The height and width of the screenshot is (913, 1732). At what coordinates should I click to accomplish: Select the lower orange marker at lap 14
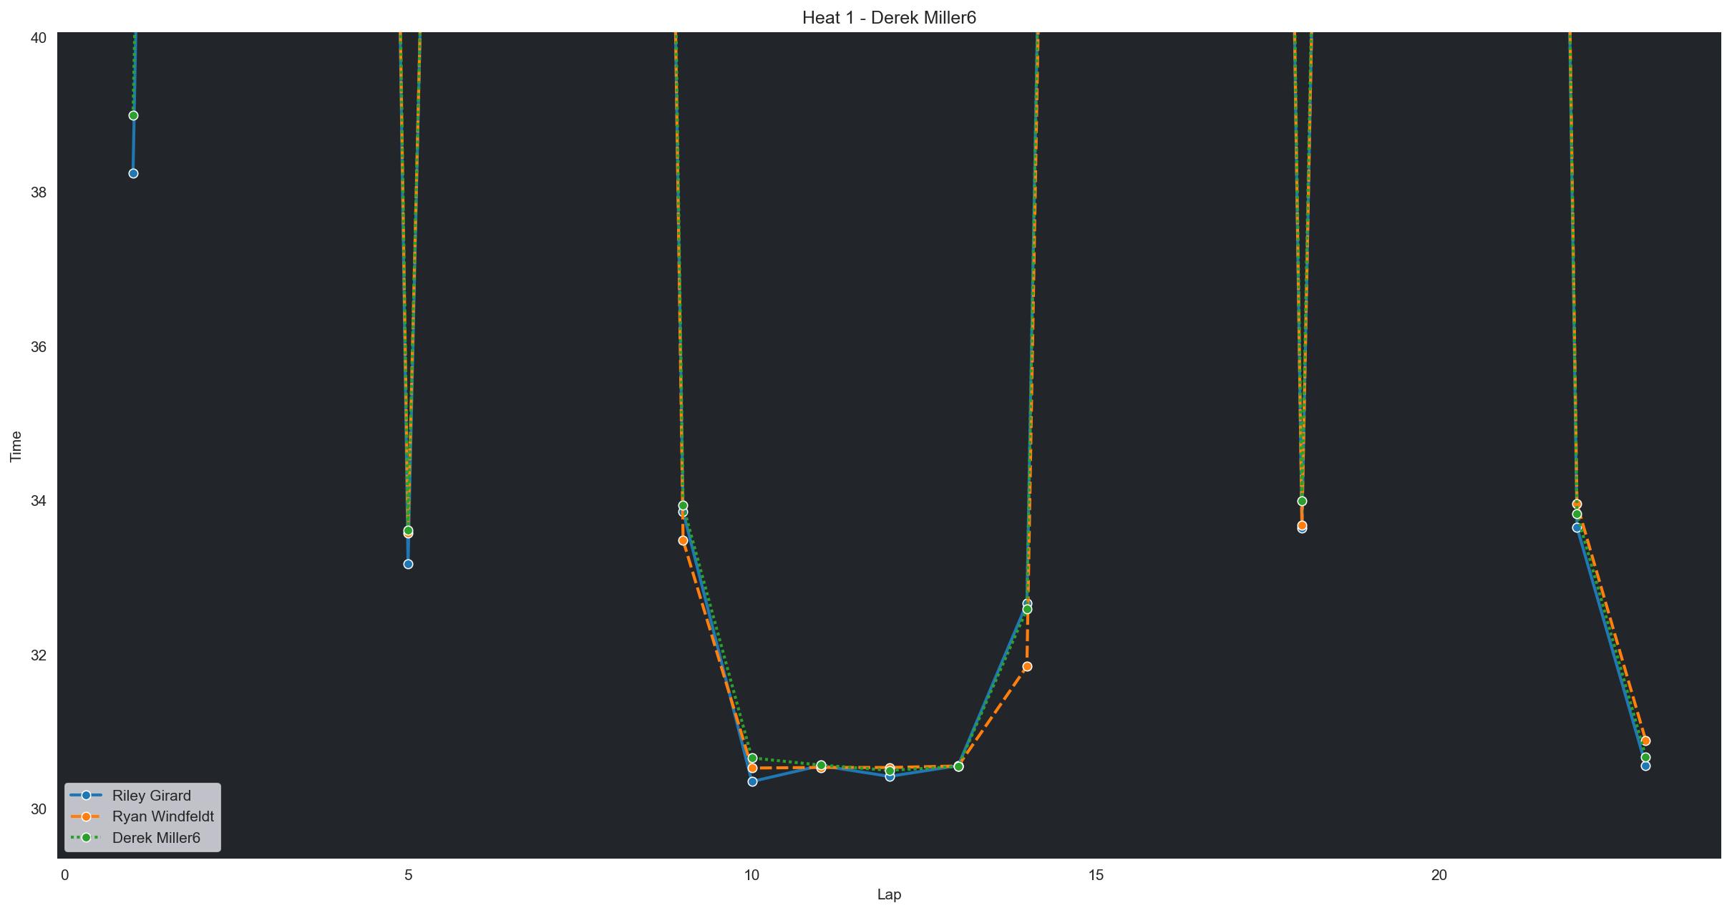click(1027, 667)
